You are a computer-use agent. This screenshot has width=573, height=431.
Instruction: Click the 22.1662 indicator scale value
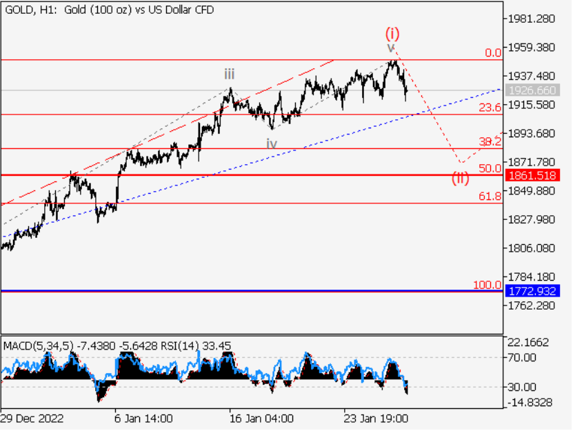point(528,343)
